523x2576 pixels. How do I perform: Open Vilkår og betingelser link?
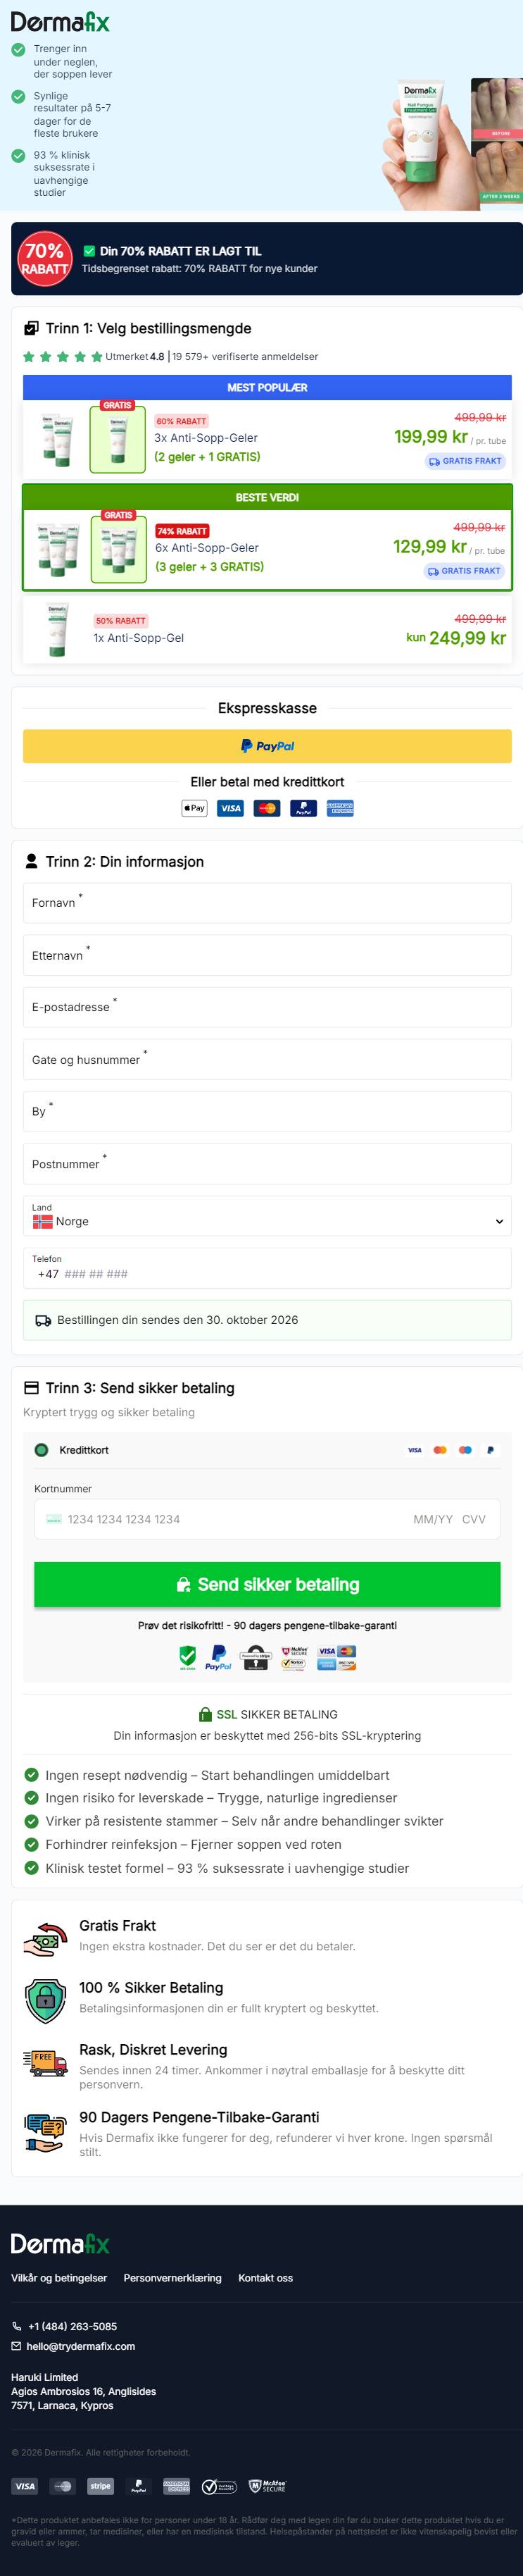[x=59, y=2278]
